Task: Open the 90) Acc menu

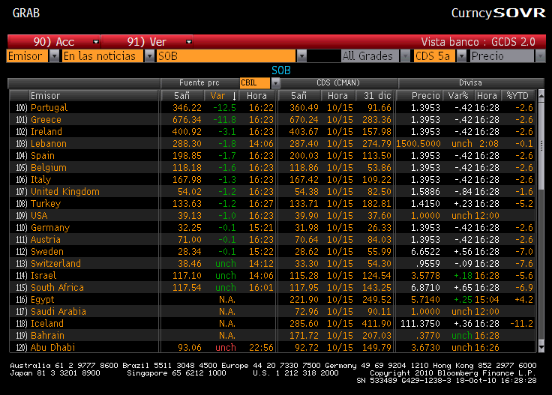Action: click(54, 42)
